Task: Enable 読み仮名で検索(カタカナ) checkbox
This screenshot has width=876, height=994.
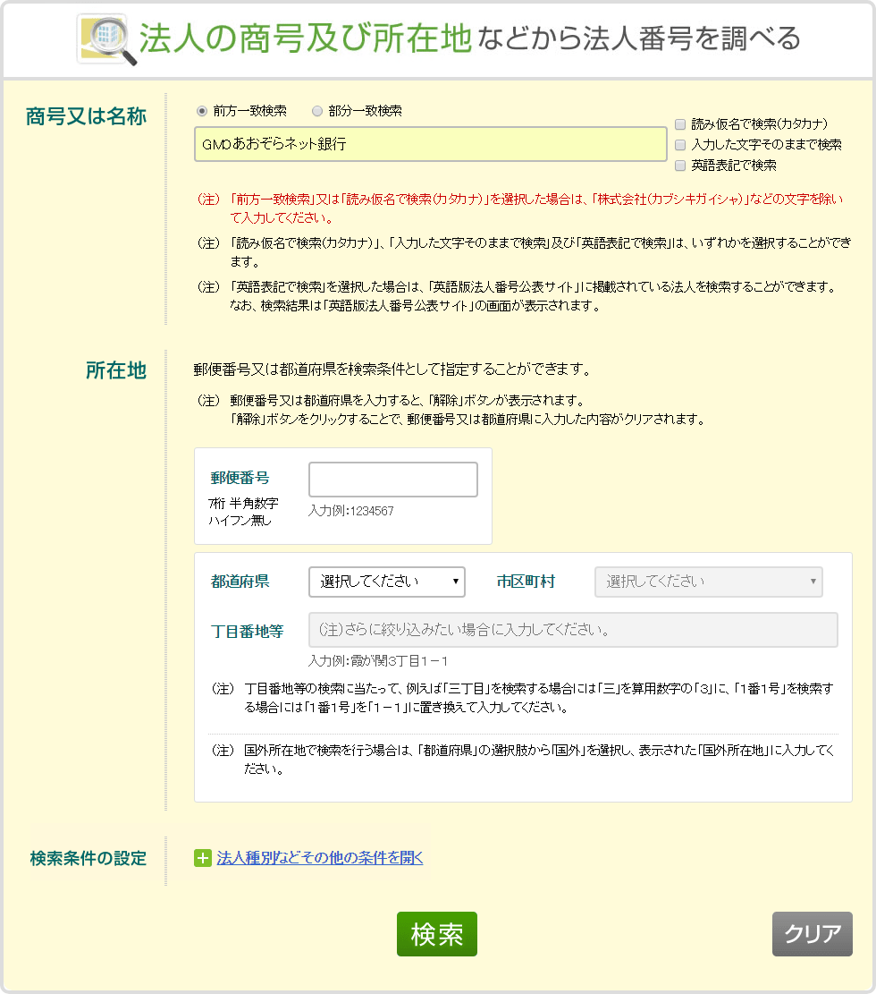Action: 681,124
